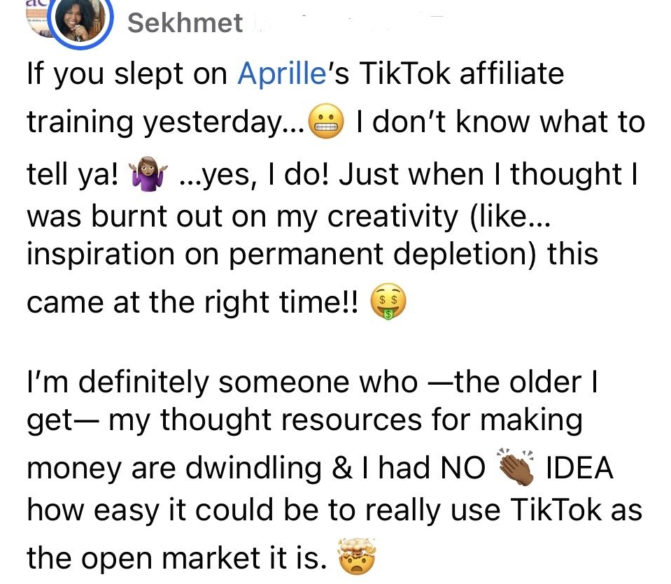671x584 pixels.
Task: Open the Aprille mention link
Action: [x=282, y=73]
